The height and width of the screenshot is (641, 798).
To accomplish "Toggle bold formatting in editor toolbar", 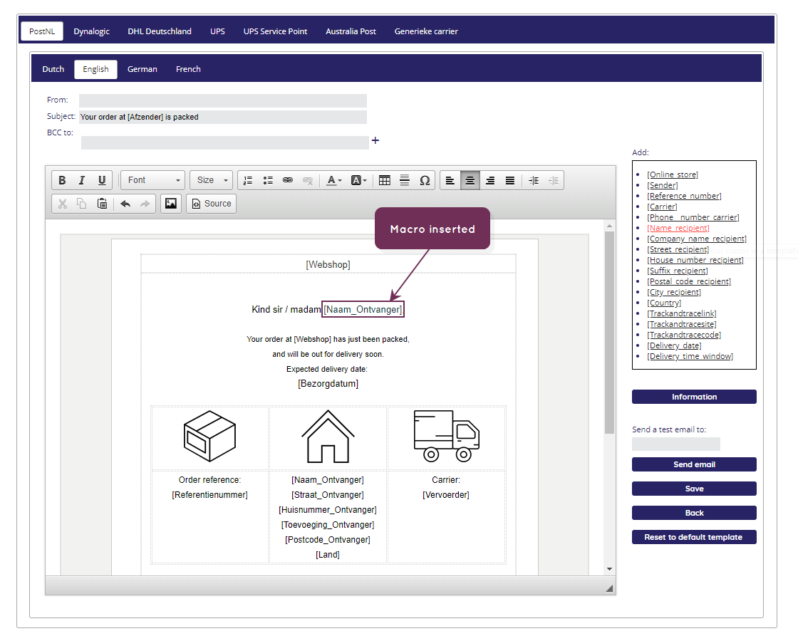I will coord(62,180).
